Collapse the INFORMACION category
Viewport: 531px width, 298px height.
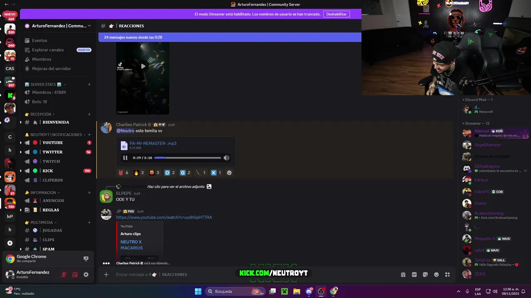[42, 192]
